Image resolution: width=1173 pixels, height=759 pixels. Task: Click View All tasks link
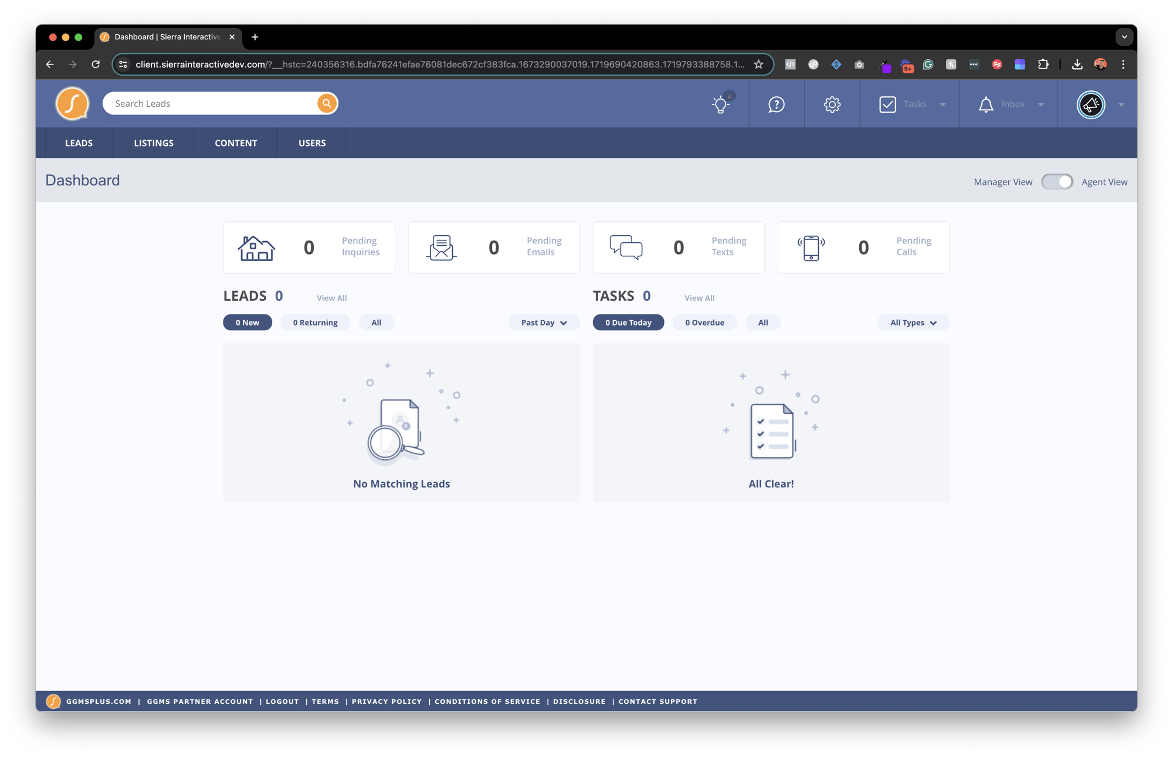coord(699,299)
